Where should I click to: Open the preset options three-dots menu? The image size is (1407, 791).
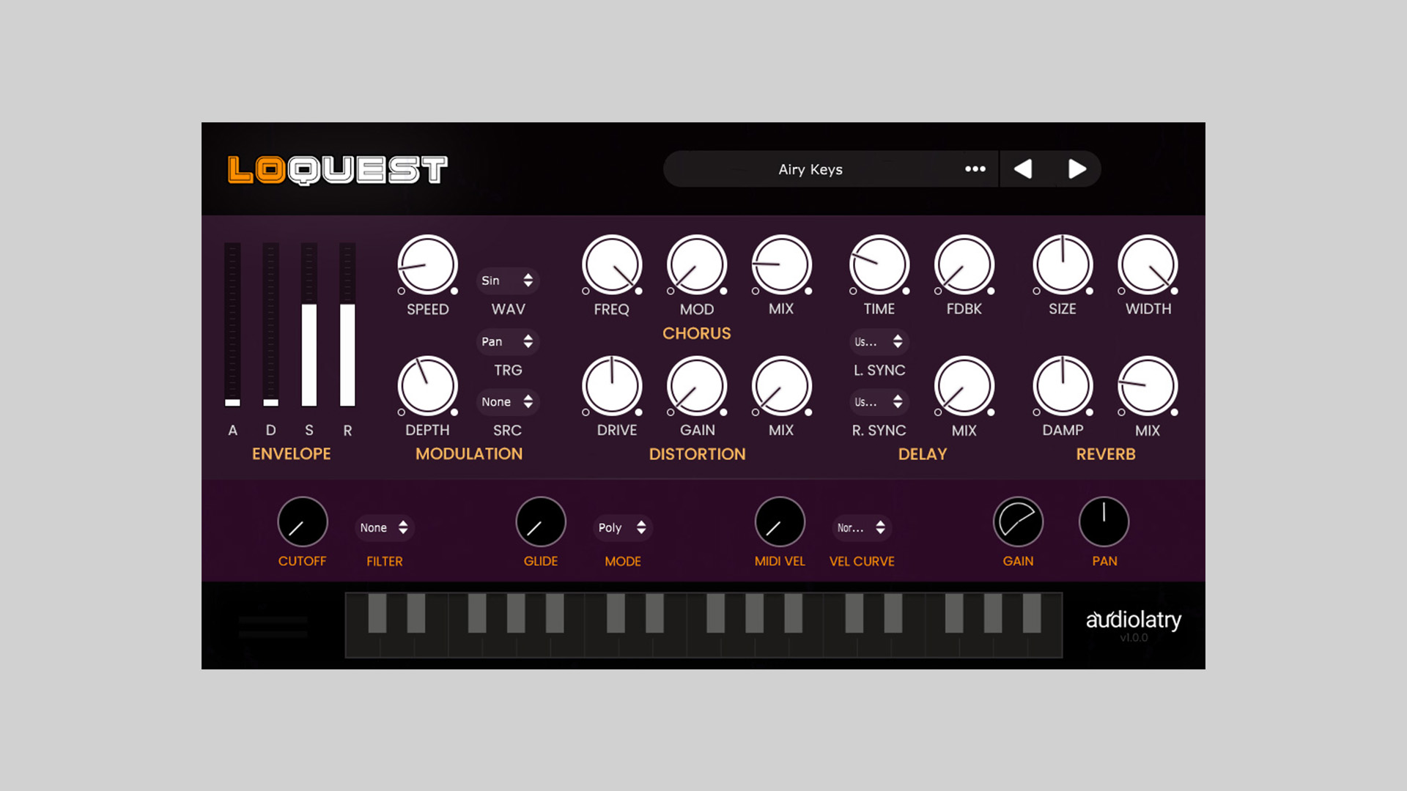pyautogui.click(x=975, y=169)
